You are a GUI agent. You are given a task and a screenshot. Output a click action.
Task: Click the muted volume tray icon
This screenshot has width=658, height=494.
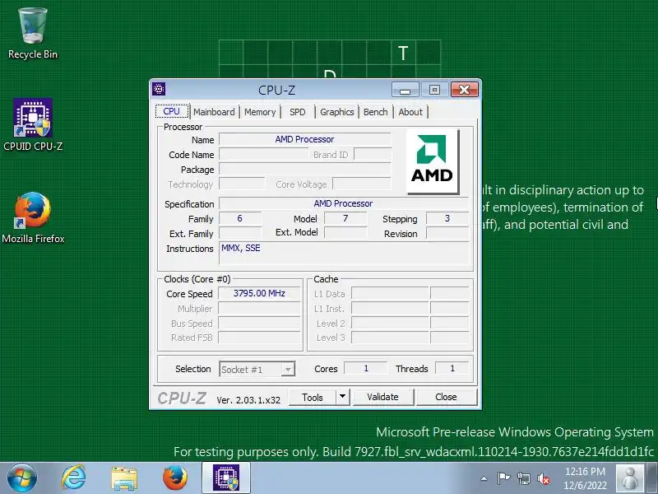tap(544, 478)
